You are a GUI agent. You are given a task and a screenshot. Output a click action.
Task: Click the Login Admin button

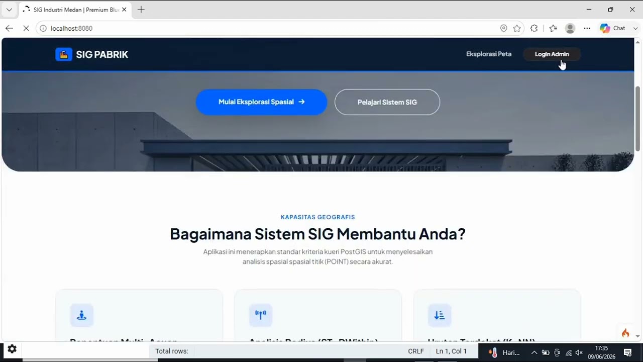click(552, 54)
